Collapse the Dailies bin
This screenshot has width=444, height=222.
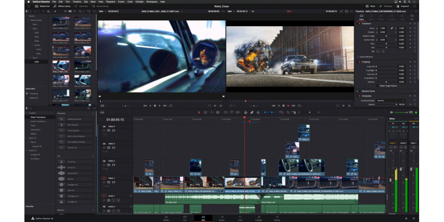pos(32,45)
